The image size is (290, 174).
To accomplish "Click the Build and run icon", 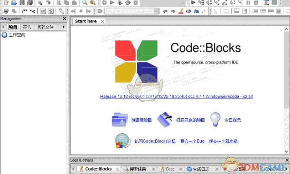I will tap(120, 2).
